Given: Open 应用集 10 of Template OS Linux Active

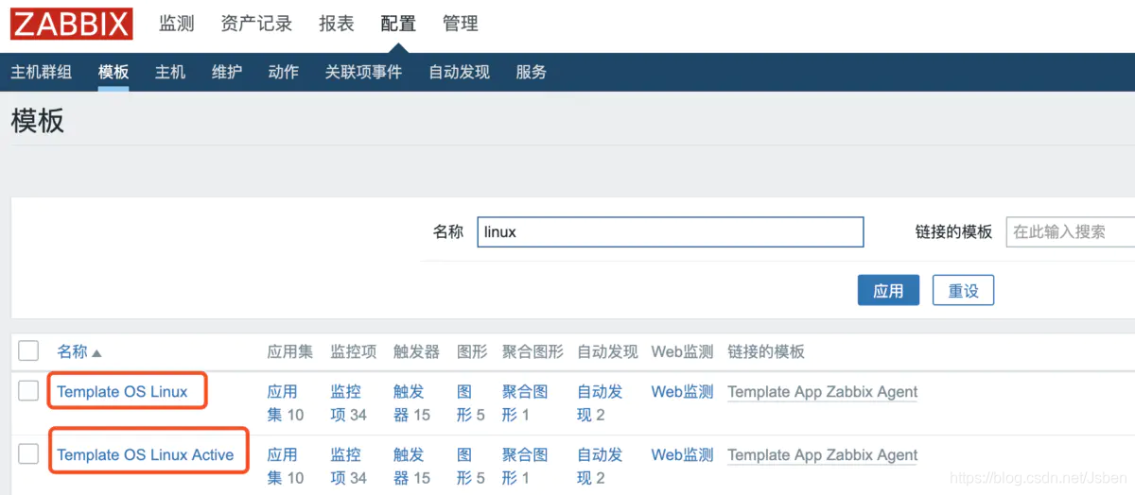Looking at the screenshot, I should (x=286, y=466).
